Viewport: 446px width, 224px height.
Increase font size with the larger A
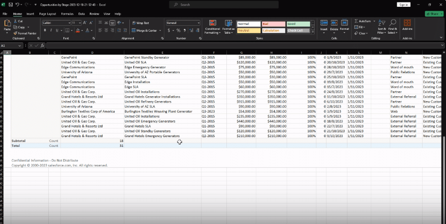[x=85, y=23]
